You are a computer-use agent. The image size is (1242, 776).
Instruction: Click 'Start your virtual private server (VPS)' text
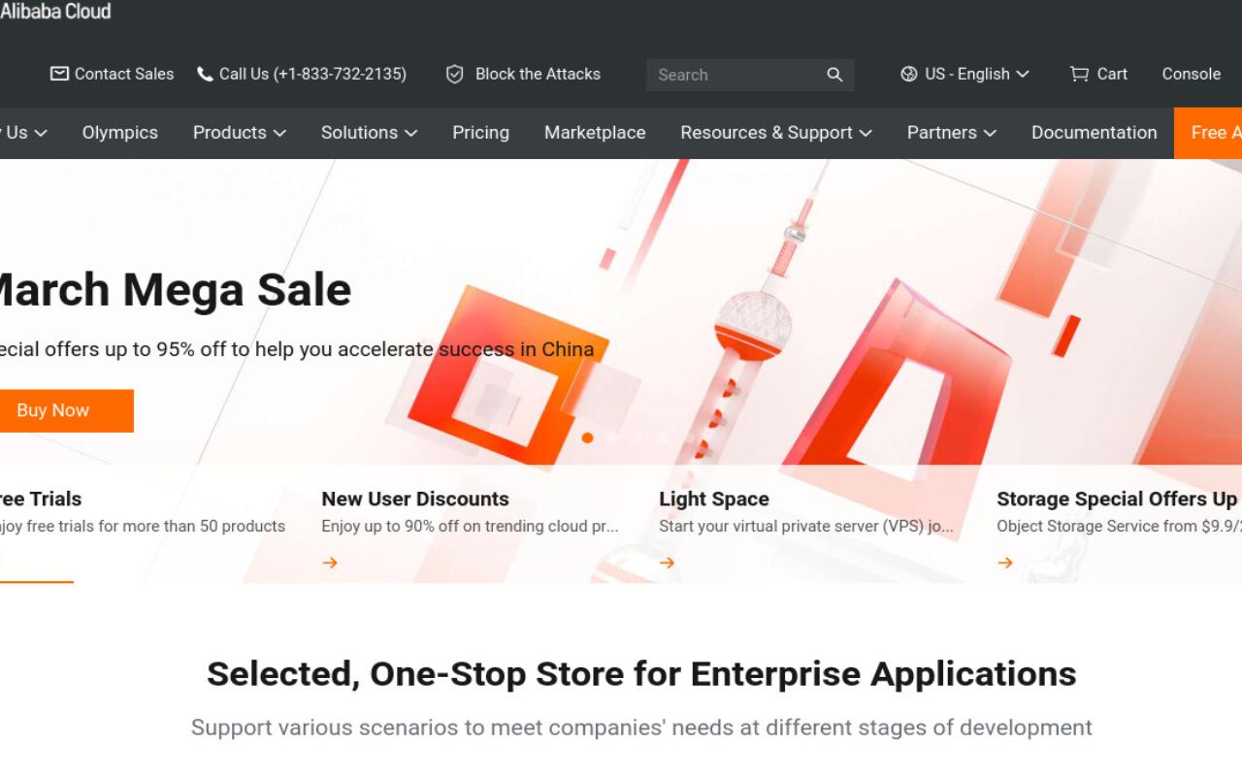806,527
